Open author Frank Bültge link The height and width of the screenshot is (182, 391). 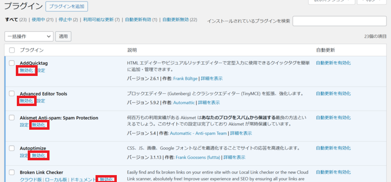(185, 78)
